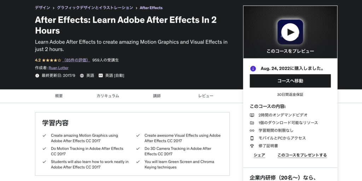Click the 4.2 rating number
Image resolution: width=362 pixels, height=181 pixels.
click(x=37, y=60)
